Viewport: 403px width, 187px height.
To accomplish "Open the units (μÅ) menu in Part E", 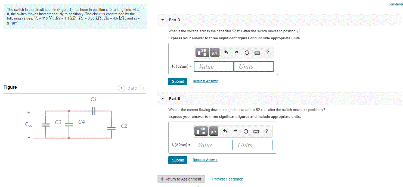I will pyautogui.click(x=214, y=131).
